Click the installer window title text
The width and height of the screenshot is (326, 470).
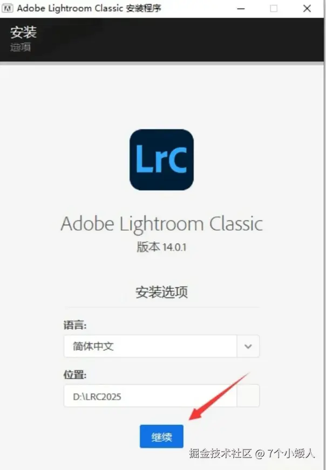click(x=89, y=8)
